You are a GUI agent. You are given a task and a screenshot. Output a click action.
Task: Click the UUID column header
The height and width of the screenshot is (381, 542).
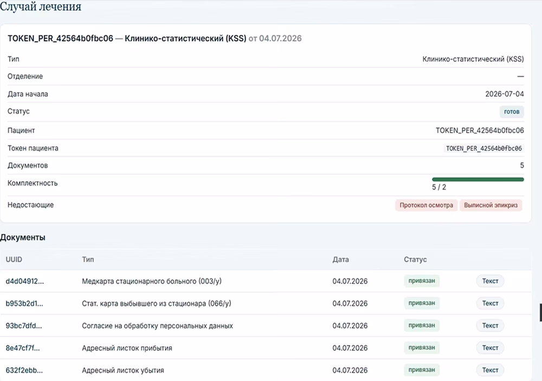tap(14, 259)
